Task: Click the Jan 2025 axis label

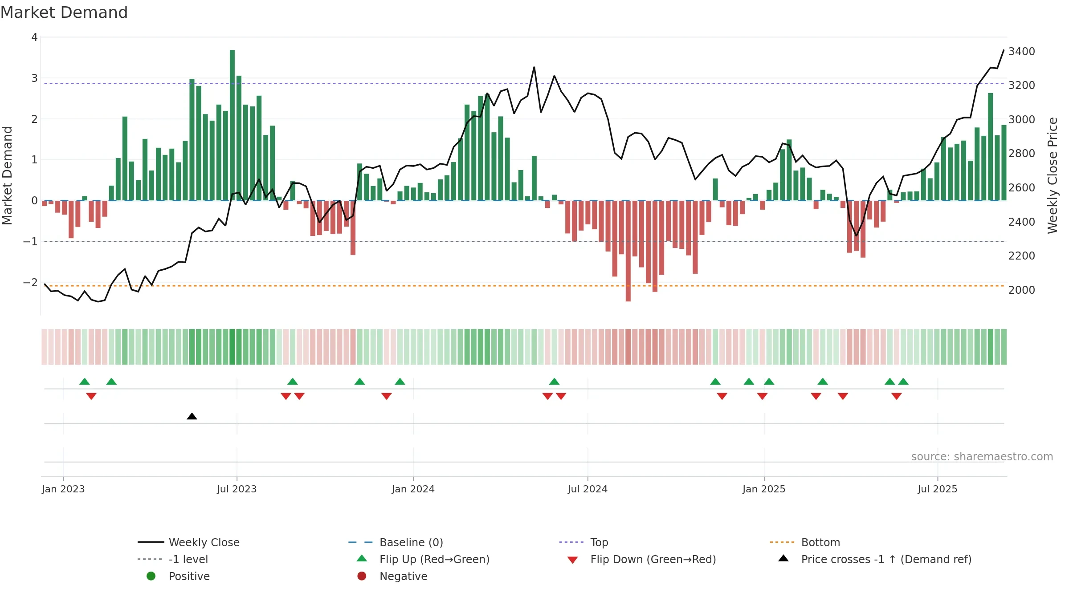Action: pos(764,489)
